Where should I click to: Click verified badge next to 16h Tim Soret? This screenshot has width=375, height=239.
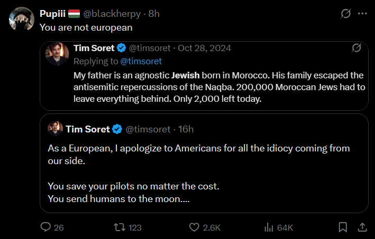(117, 129)
